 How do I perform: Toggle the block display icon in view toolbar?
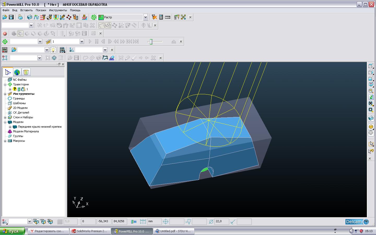click(371, 118)
